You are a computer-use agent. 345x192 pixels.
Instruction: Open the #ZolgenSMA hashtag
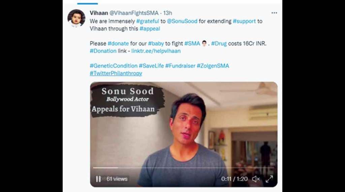pos(213,66)
